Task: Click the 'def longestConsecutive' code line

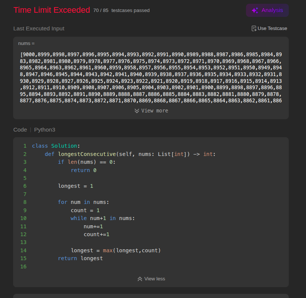Action: 130,154
